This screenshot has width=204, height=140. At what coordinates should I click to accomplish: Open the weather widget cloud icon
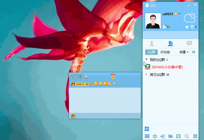point(190,18)
